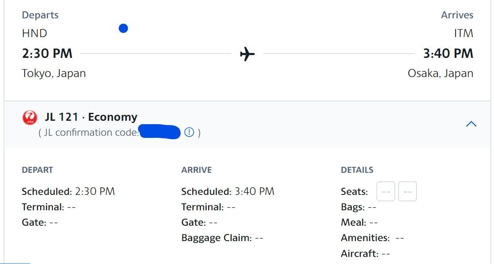Click the Aircraft label in Details
Image resolution: width=494 pixels, height=264 pixels.
[x=360, y=254]
